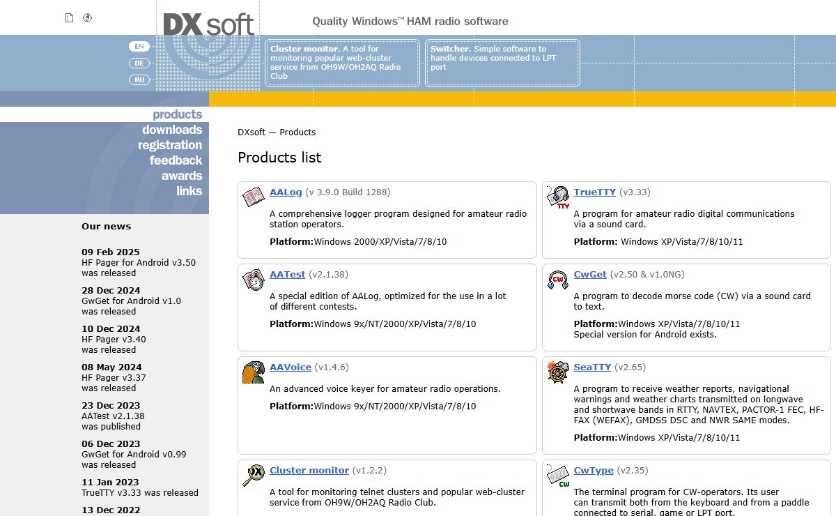Image resolution: width=836 pixels, height=516 pixels.
Task: Click the DXsoft — Products breadcrumb
Action: (277, 132)
